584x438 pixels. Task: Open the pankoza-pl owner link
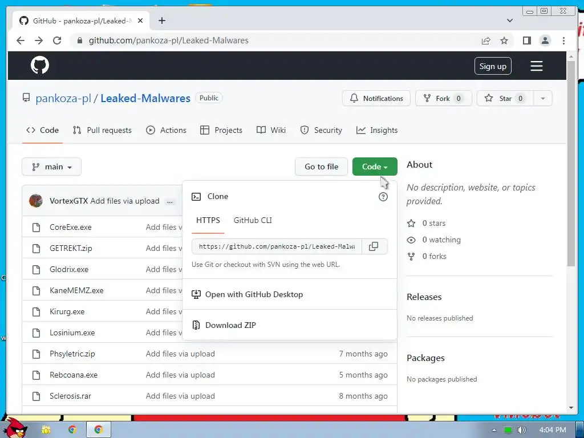click(x=63, y=98)
